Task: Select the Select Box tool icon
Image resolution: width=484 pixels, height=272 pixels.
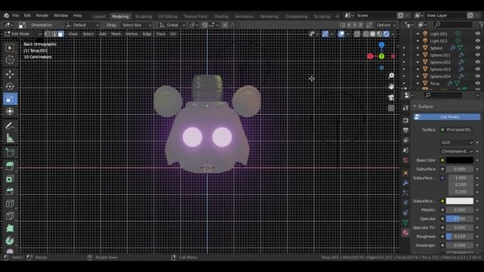Action: pyautogui.click(x=10, y=48)
